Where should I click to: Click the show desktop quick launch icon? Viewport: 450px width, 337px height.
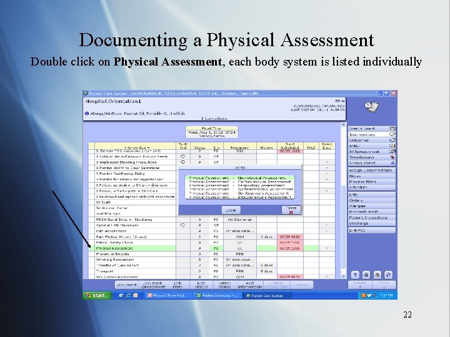coord(121,295)
